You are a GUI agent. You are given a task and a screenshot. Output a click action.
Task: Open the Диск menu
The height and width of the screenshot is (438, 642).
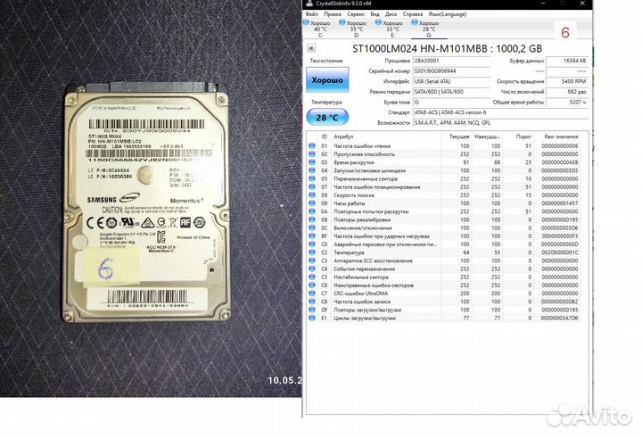tap(391, 14)
